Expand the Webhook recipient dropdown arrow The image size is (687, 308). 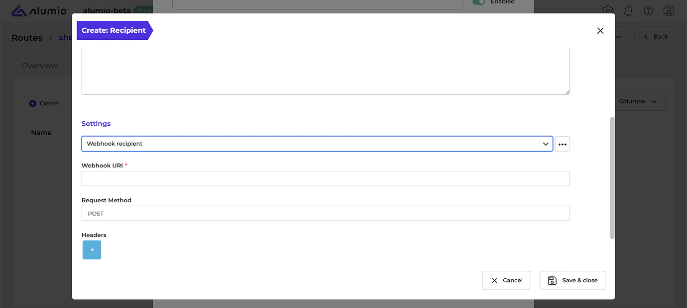(546, 144)
